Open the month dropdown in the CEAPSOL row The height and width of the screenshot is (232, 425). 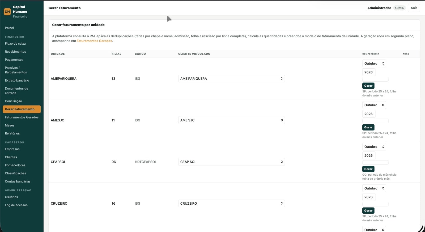click(374, 147)
